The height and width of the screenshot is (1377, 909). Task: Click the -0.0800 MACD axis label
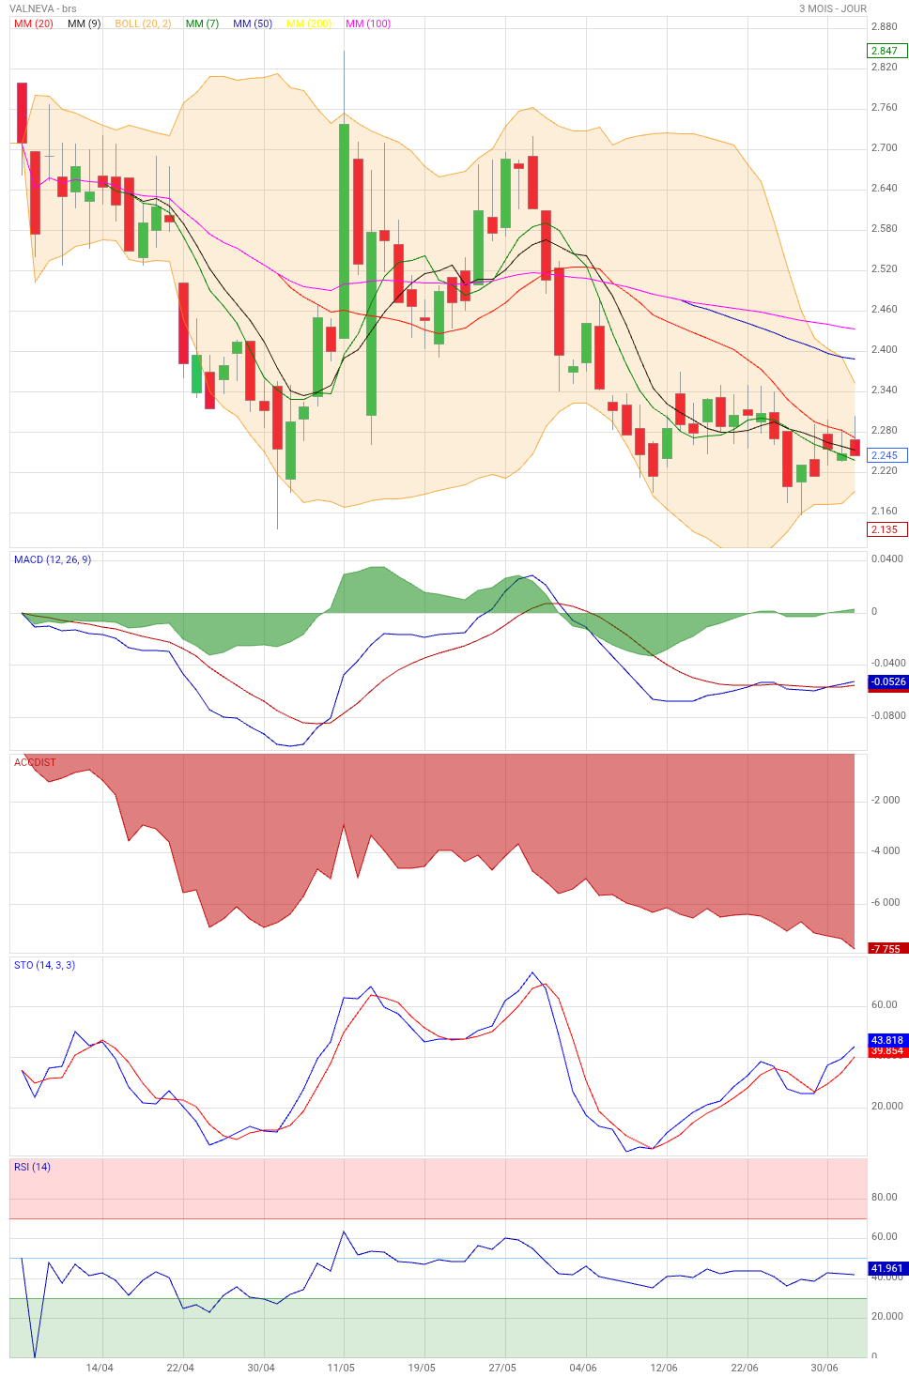click(887, 716)
